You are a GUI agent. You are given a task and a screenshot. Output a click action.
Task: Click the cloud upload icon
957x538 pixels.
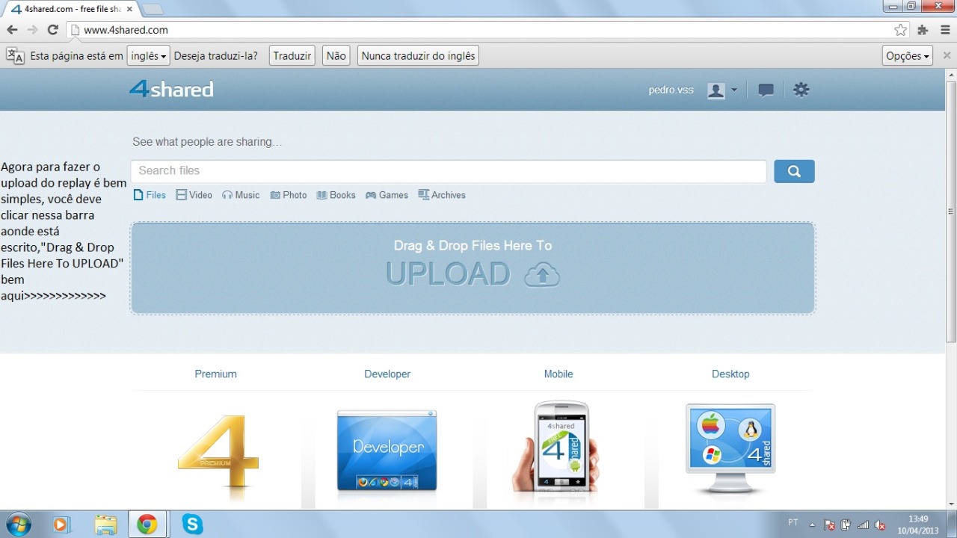(x=542, y=275)
